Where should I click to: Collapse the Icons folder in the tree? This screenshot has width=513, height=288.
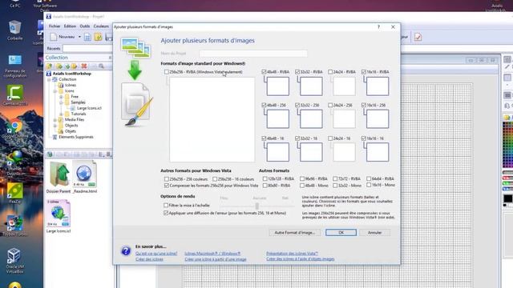pos(55,91)
